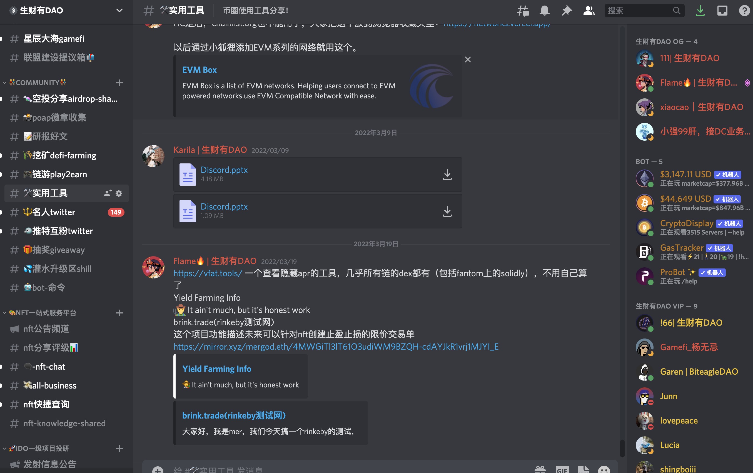Open the inbox icon in header

[722, 11]
